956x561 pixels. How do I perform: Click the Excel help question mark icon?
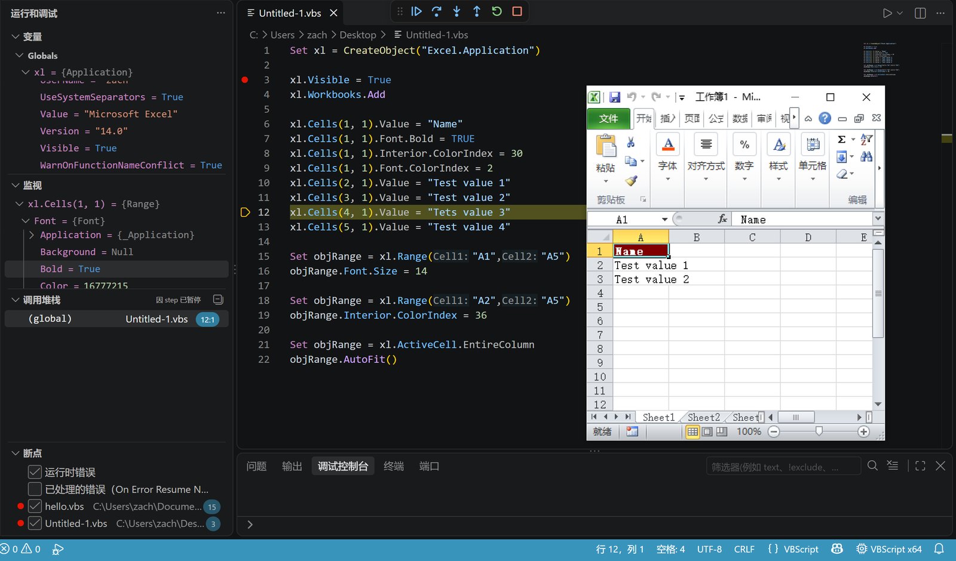click(x=825, y=118)
